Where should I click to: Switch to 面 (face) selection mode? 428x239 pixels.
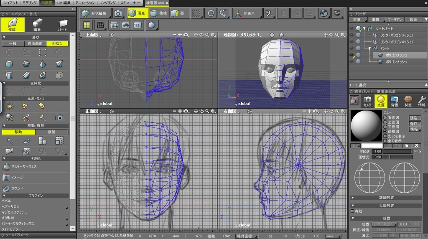pos(180,13)
